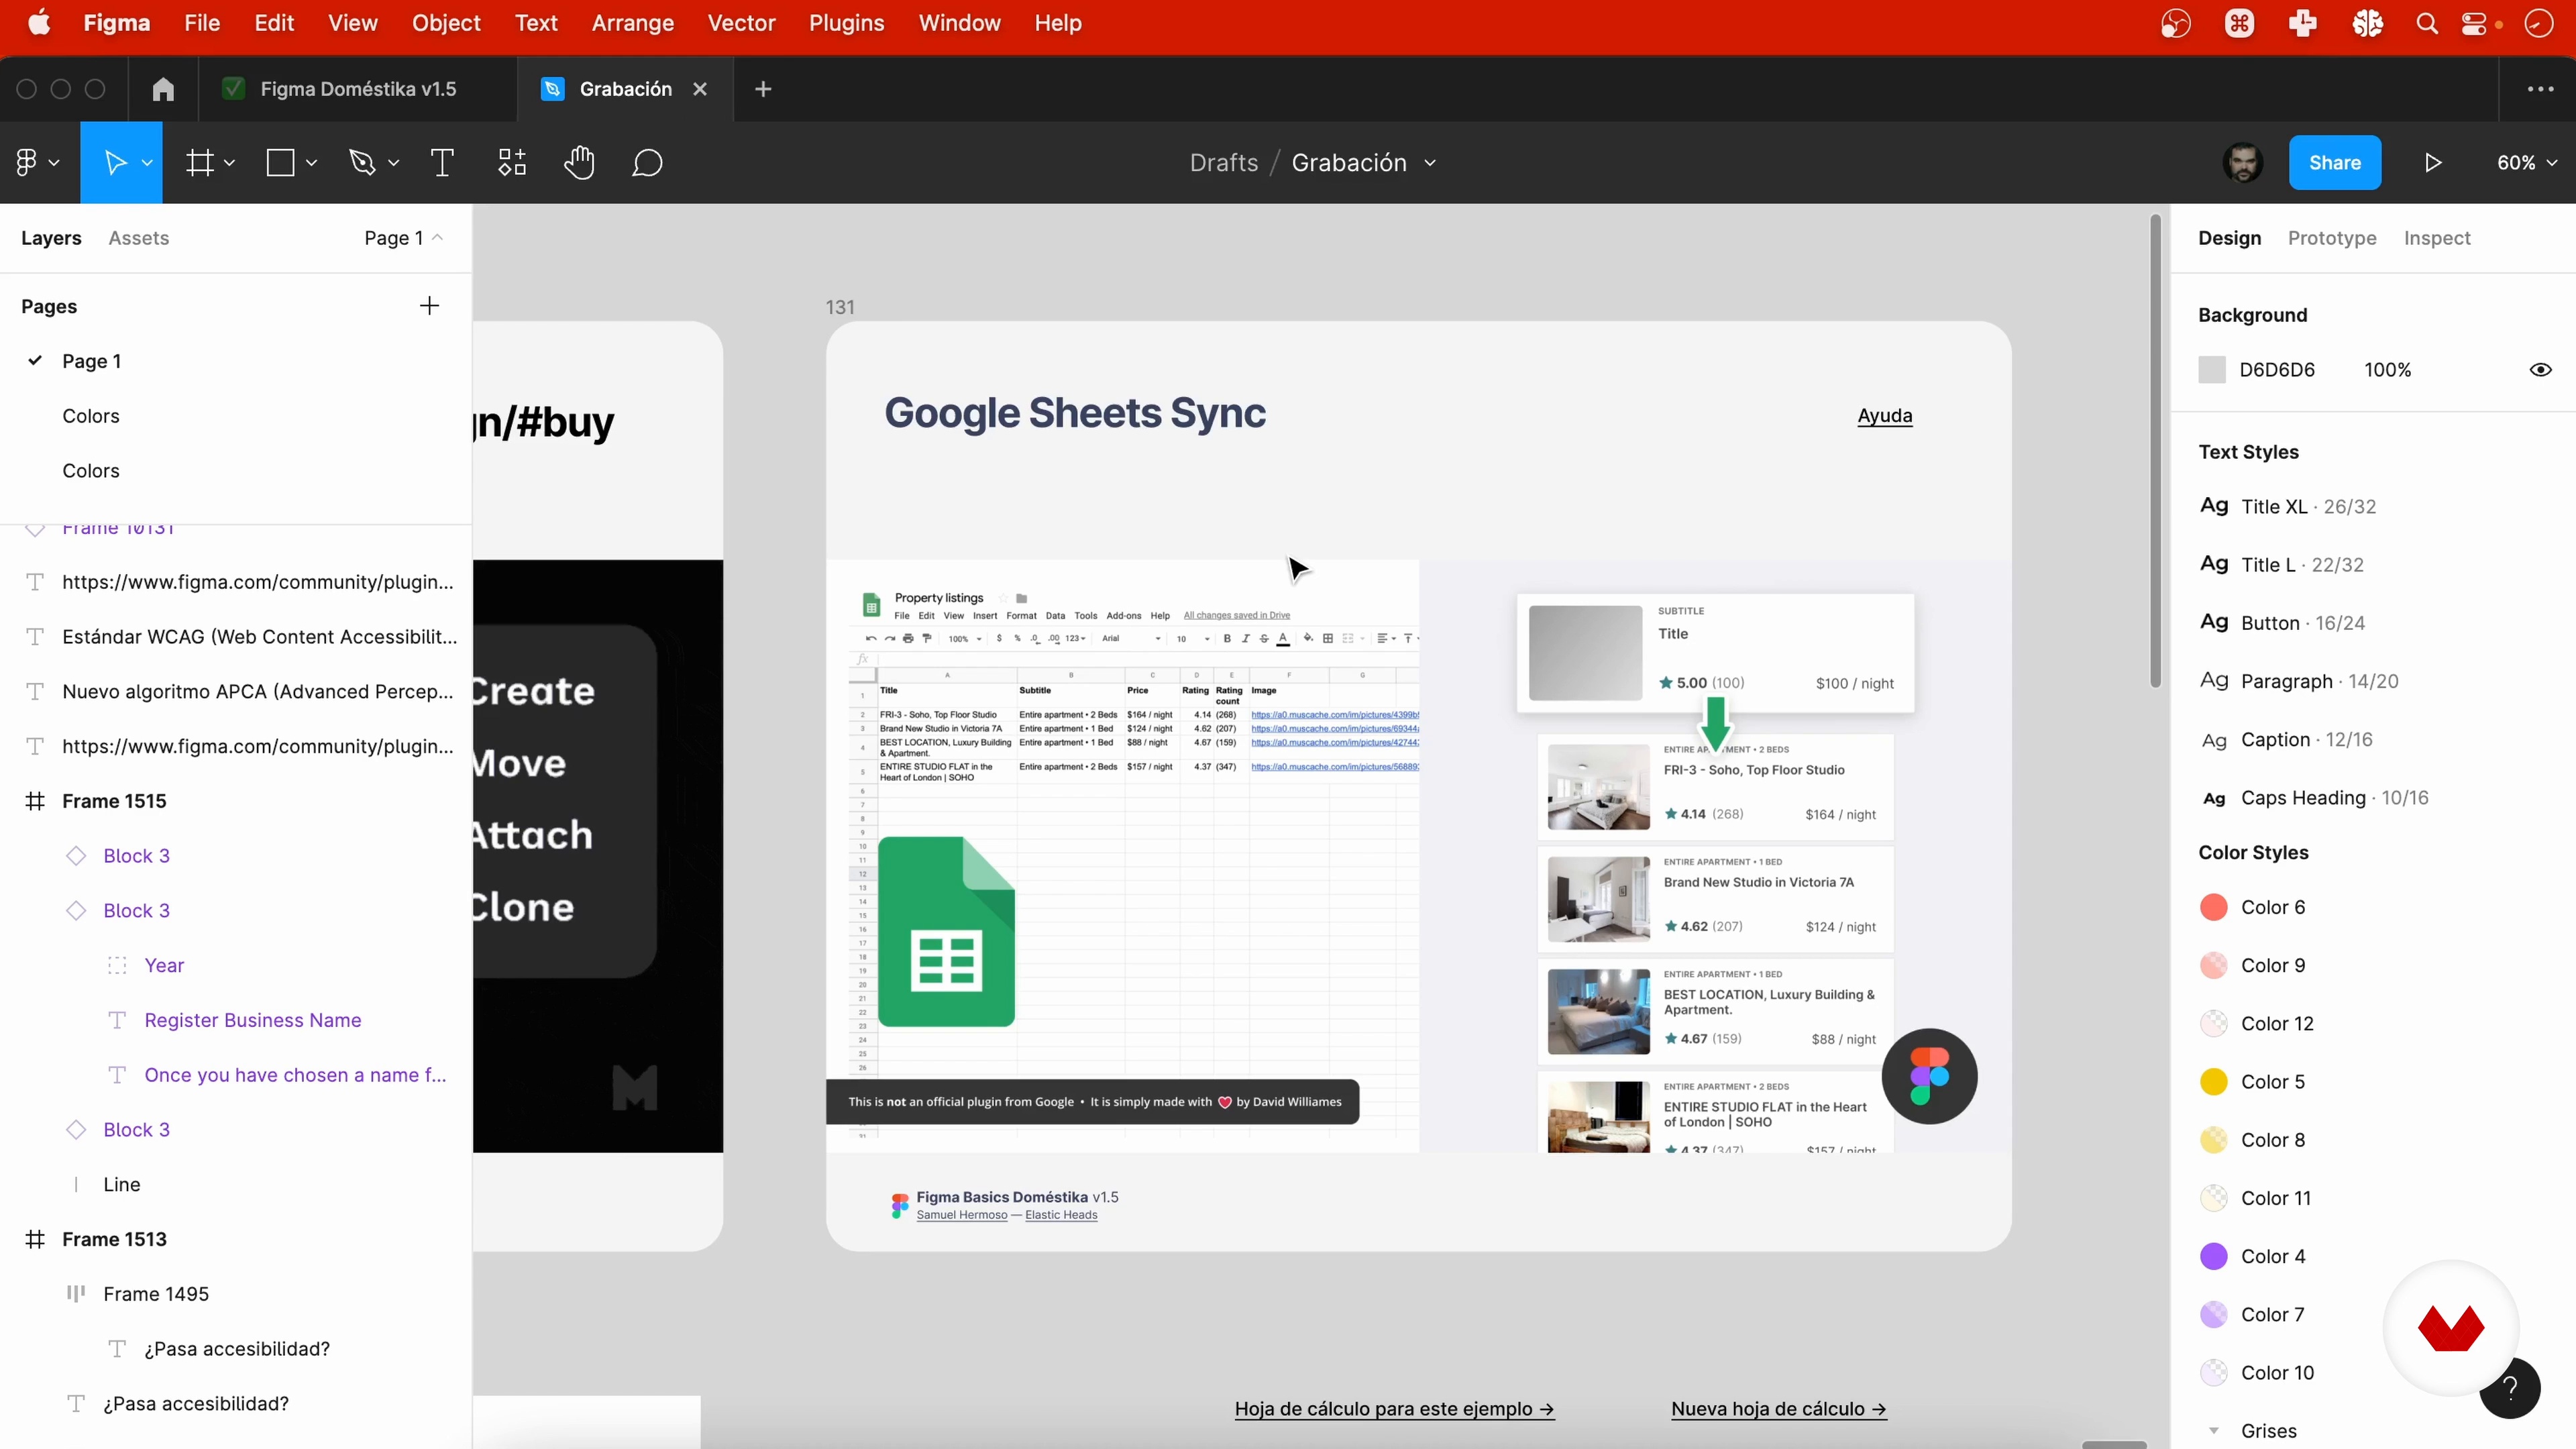
Task: Select the Frame tool
Action: coord(200,162)
